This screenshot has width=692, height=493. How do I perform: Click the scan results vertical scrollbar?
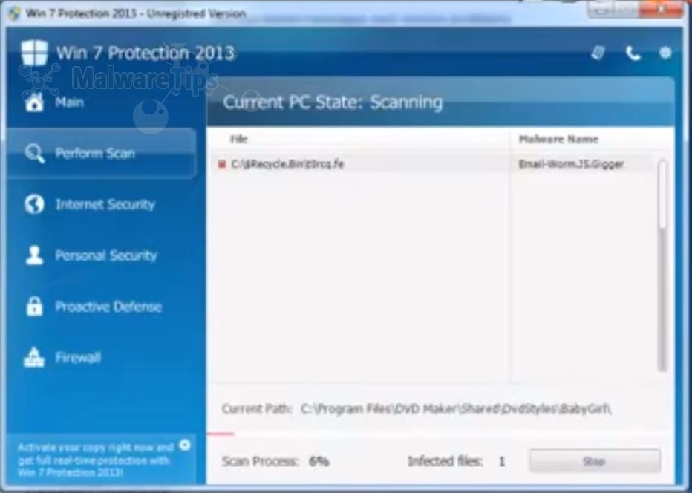[662, 265]
